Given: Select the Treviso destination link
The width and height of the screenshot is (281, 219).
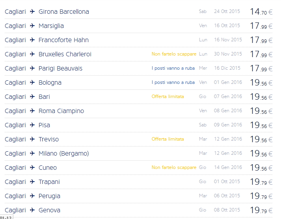Looking at the screenshot, I should click(48, 139).
